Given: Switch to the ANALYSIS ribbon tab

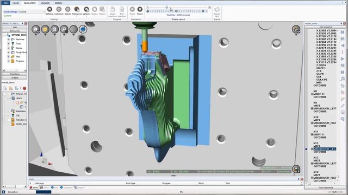Looking at the screenshot, I should pyautogui.click(x=45, y=3).
